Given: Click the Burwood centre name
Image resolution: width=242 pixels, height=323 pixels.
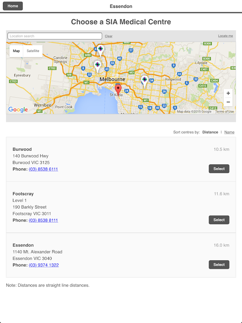Looking at the screenshot, I should click(x=22, y=149).
